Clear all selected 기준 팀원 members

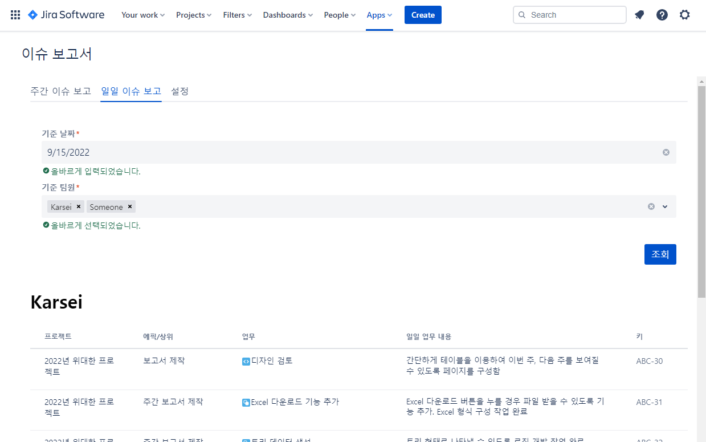651,206
